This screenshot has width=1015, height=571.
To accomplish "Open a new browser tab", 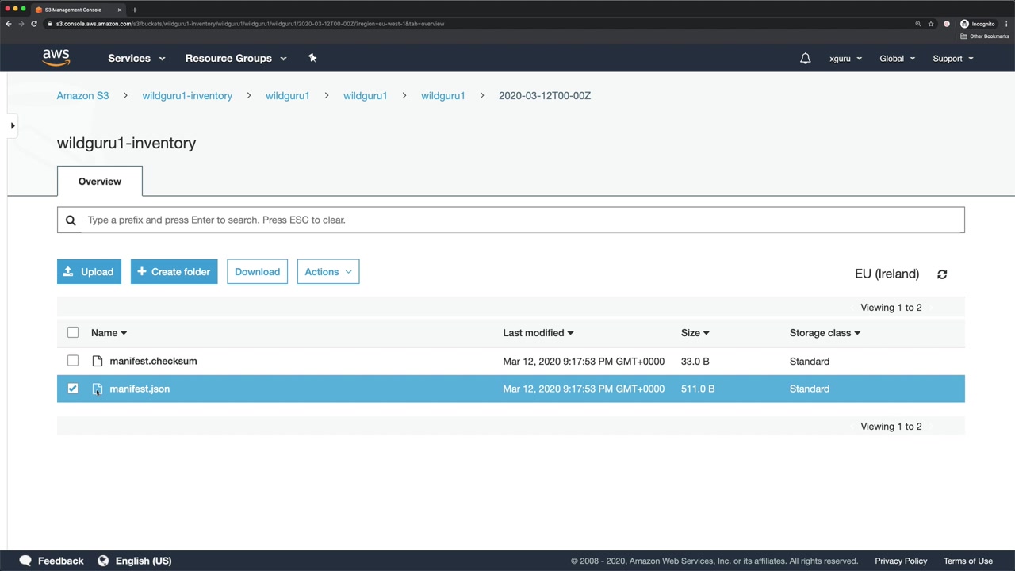I will (135, 10).
